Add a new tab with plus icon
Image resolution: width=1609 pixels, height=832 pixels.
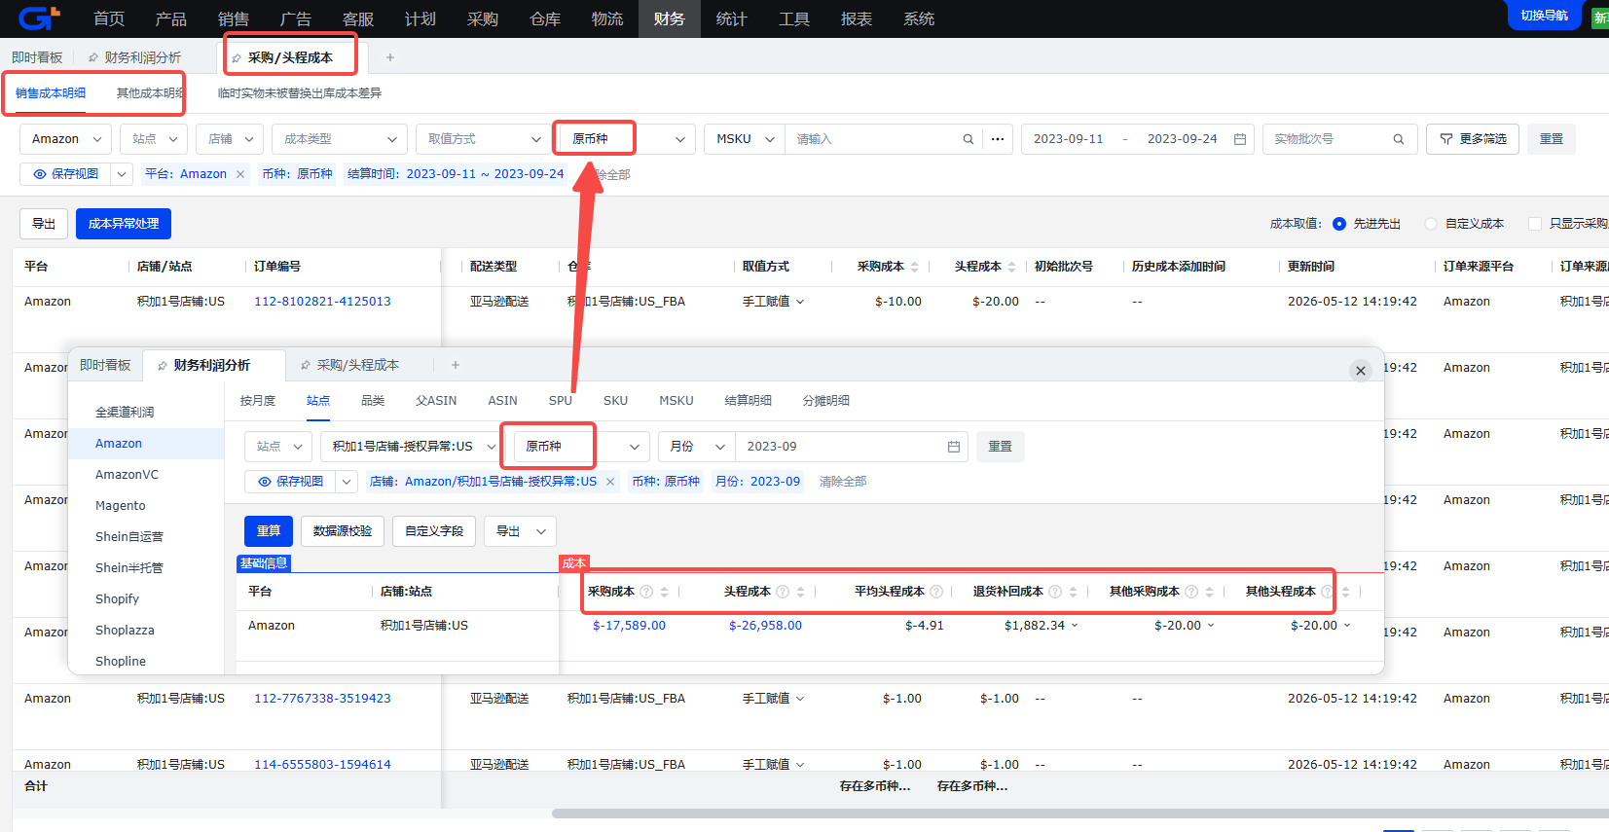[390, 57]
